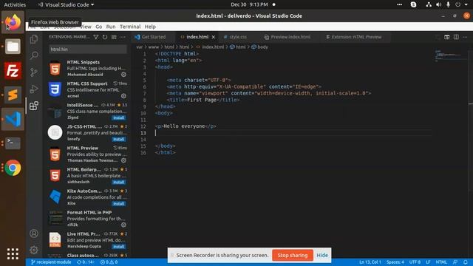
Task: Switch to the style.css tab
Action: 238,37
